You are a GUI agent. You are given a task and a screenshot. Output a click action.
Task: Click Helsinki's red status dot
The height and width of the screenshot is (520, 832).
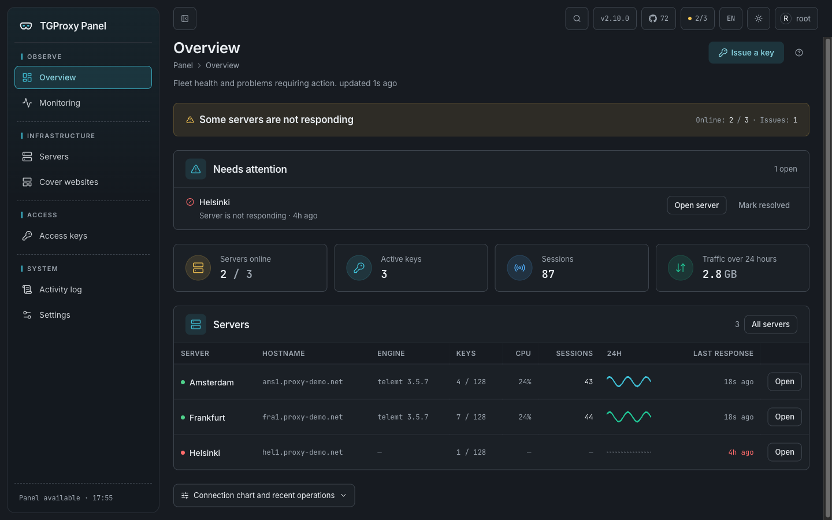[x=183, y=453]
